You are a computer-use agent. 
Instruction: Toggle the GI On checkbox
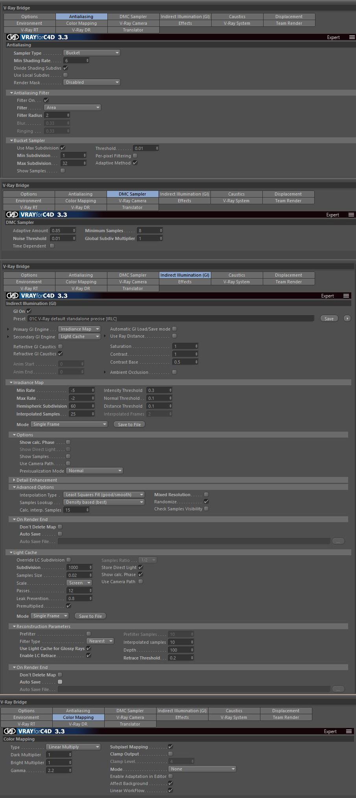[x=29, y=311]
